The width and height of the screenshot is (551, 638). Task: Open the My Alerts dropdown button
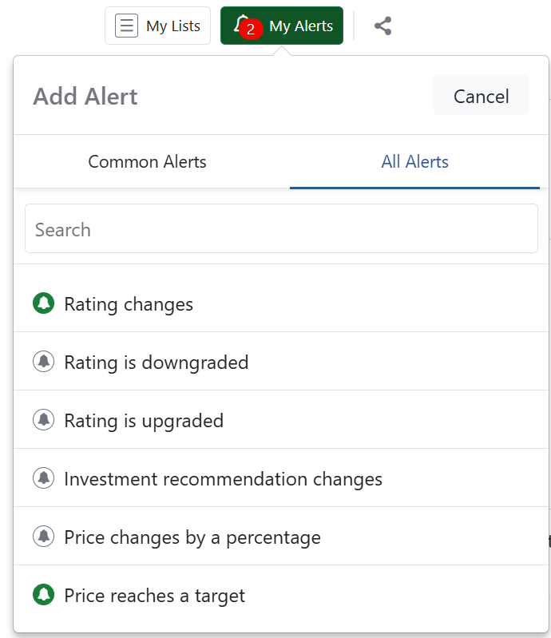click(x=282, y=26)
